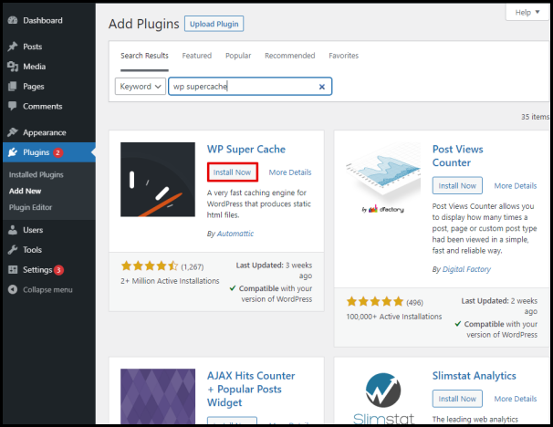Open Users in the sidebar menu

tap(33, 230)
